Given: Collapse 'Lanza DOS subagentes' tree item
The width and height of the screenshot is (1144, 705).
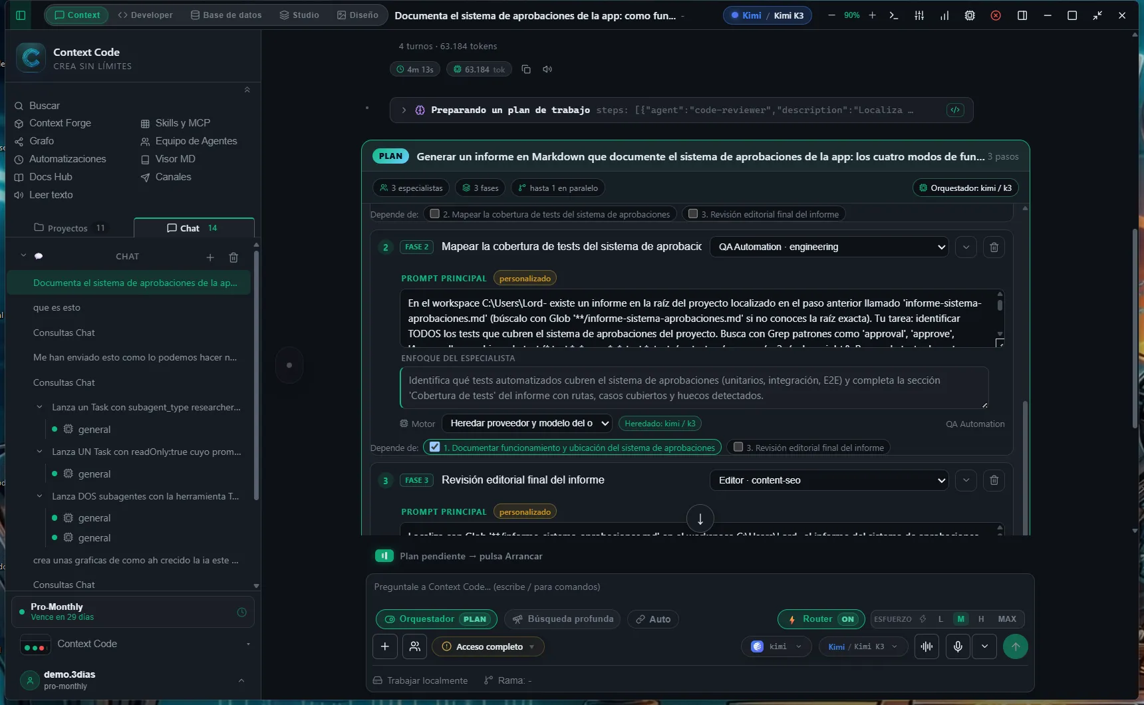Looking at the screenshot, I should pyautogui.click(x=39, y=496).
